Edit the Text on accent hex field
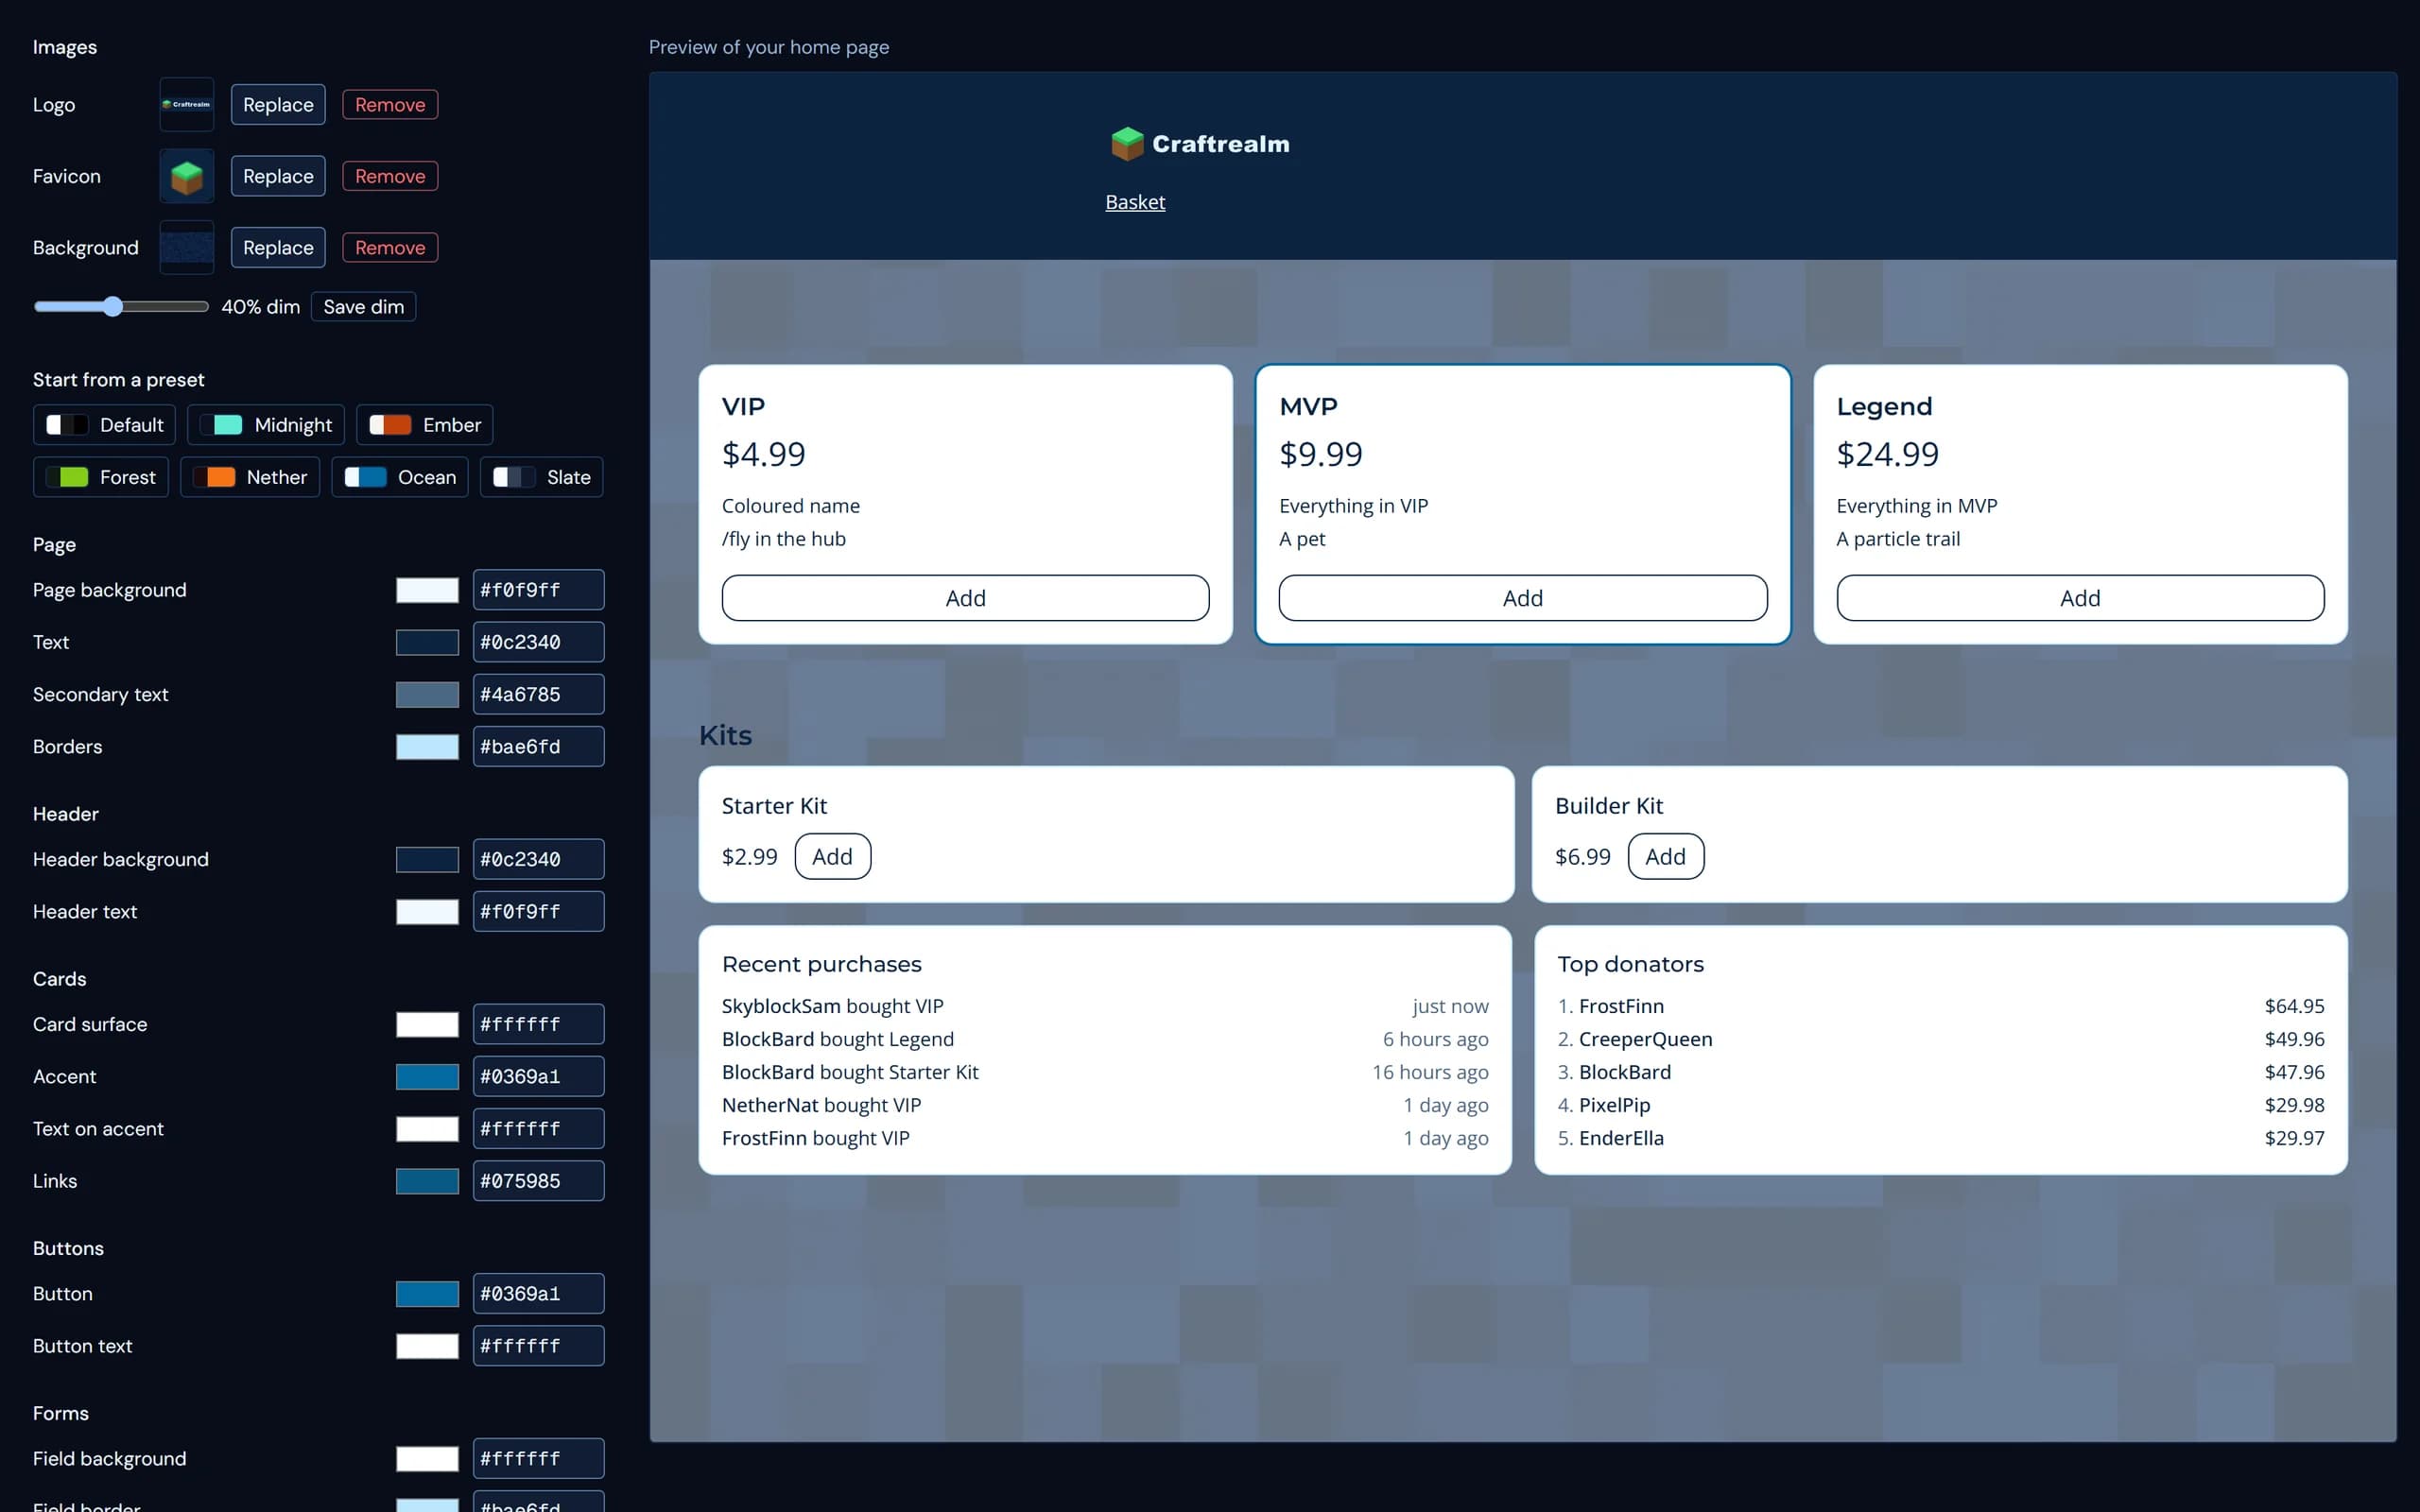Screen dimensions: 2420x1512 click(x=538, y=1128)
